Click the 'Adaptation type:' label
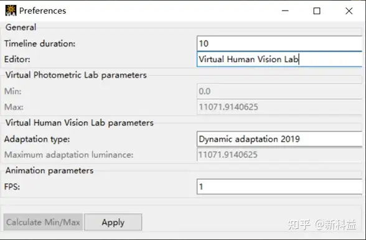366x240 pixels. click(x=37, y=139)
